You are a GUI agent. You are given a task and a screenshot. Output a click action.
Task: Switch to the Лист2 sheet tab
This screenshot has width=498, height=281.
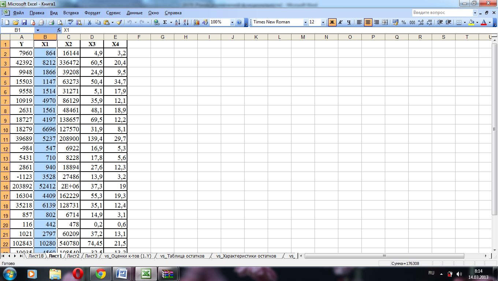[x=73, y=256]
